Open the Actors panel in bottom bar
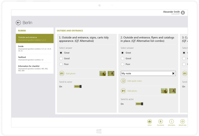199x136 pixels. click(x=149, y=121)
